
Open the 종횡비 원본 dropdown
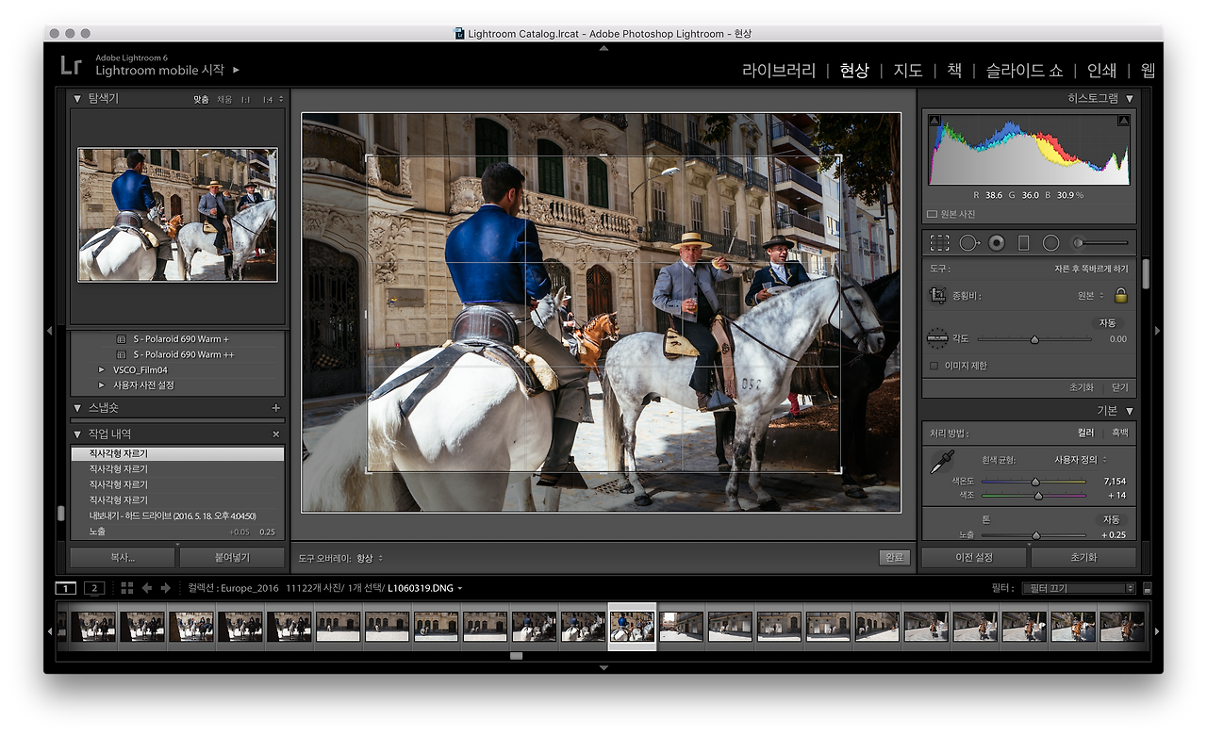click(1092, 296)
